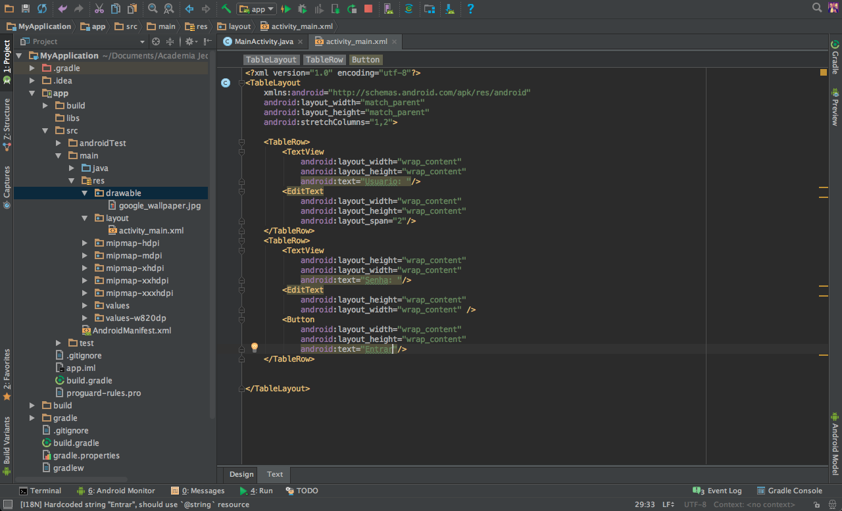Open the AVD Manager from the toolbar
The width and height of the screenshot is (842, 511).
[388, 9]
